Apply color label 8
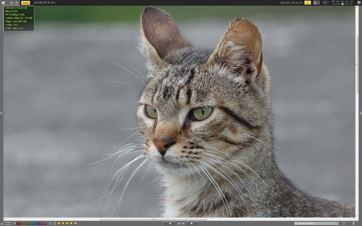This screenshot has height=226, width=362. pyautogui.click(x=42, y=223)
